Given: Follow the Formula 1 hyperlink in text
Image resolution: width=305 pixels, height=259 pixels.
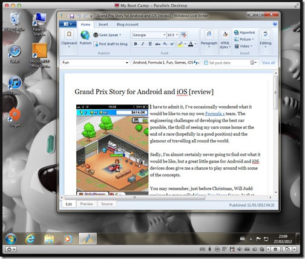Looking at the screenshot, I should pos(215,114).
